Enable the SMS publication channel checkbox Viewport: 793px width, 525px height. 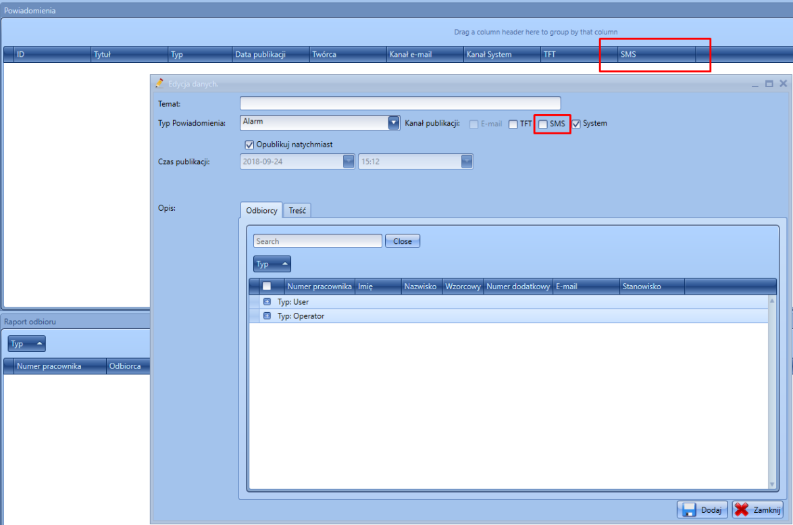[x=543, y=124]
